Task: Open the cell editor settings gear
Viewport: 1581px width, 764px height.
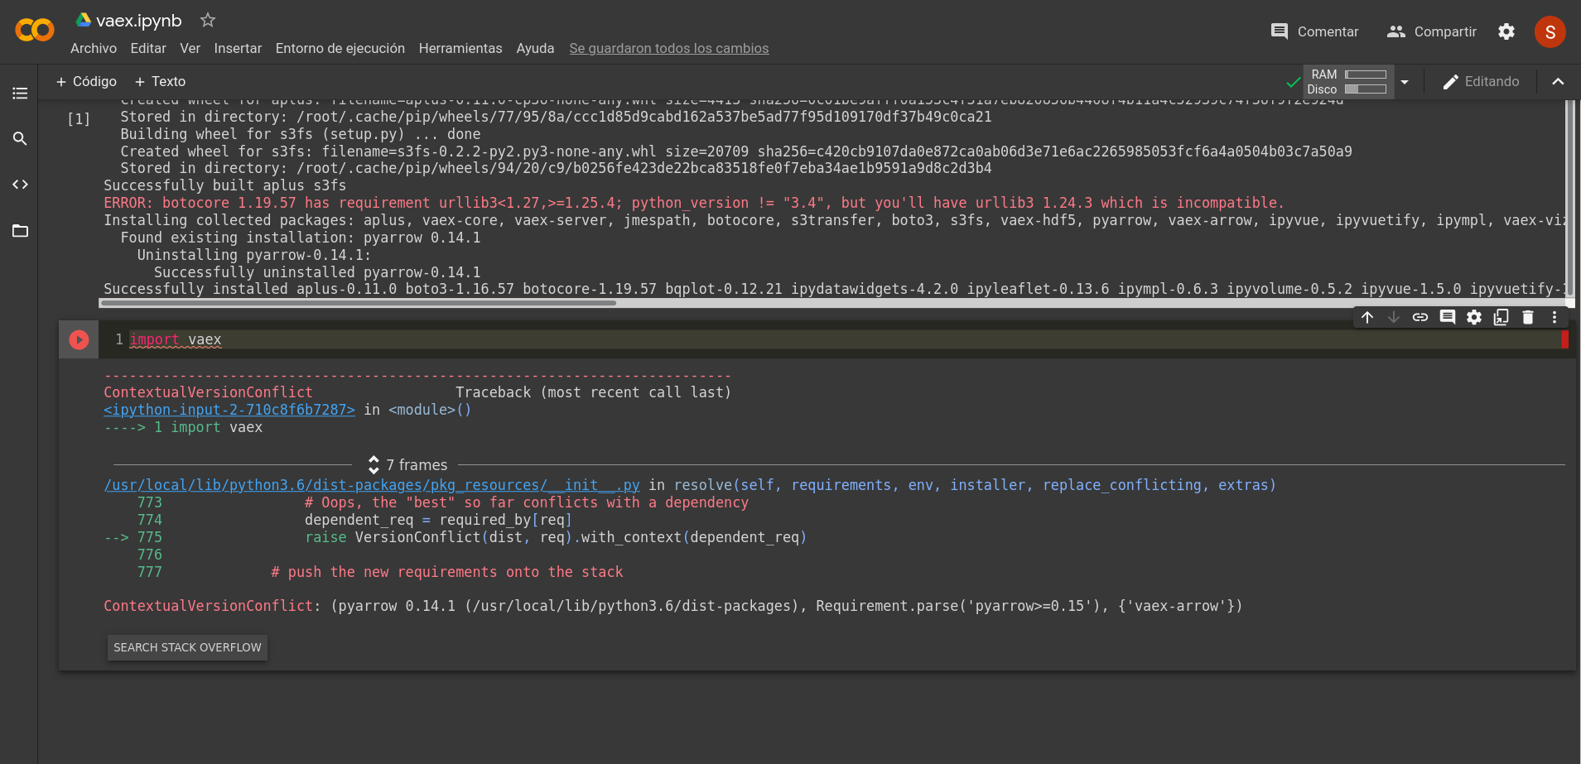Action: (1474, 317)
